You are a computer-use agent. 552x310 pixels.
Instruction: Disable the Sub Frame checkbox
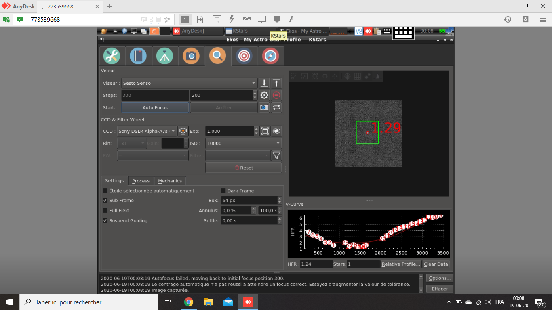tap(105, 201)
